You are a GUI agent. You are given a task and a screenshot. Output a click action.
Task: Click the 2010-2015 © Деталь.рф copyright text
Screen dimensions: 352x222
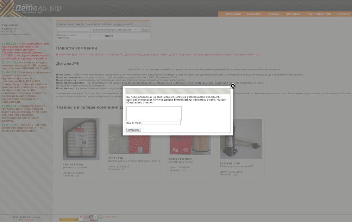tap(26, 217)
